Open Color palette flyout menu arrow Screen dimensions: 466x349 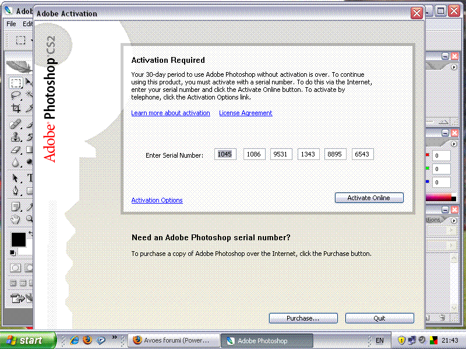(454, 144)
